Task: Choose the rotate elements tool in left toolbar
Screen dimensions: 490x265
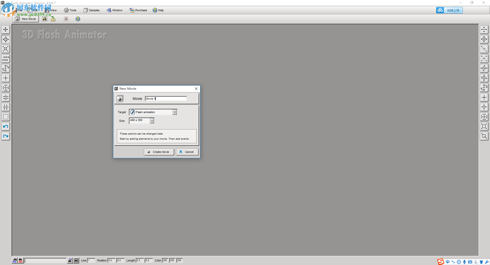Action: pyautogui.click(x=6, y=68)
